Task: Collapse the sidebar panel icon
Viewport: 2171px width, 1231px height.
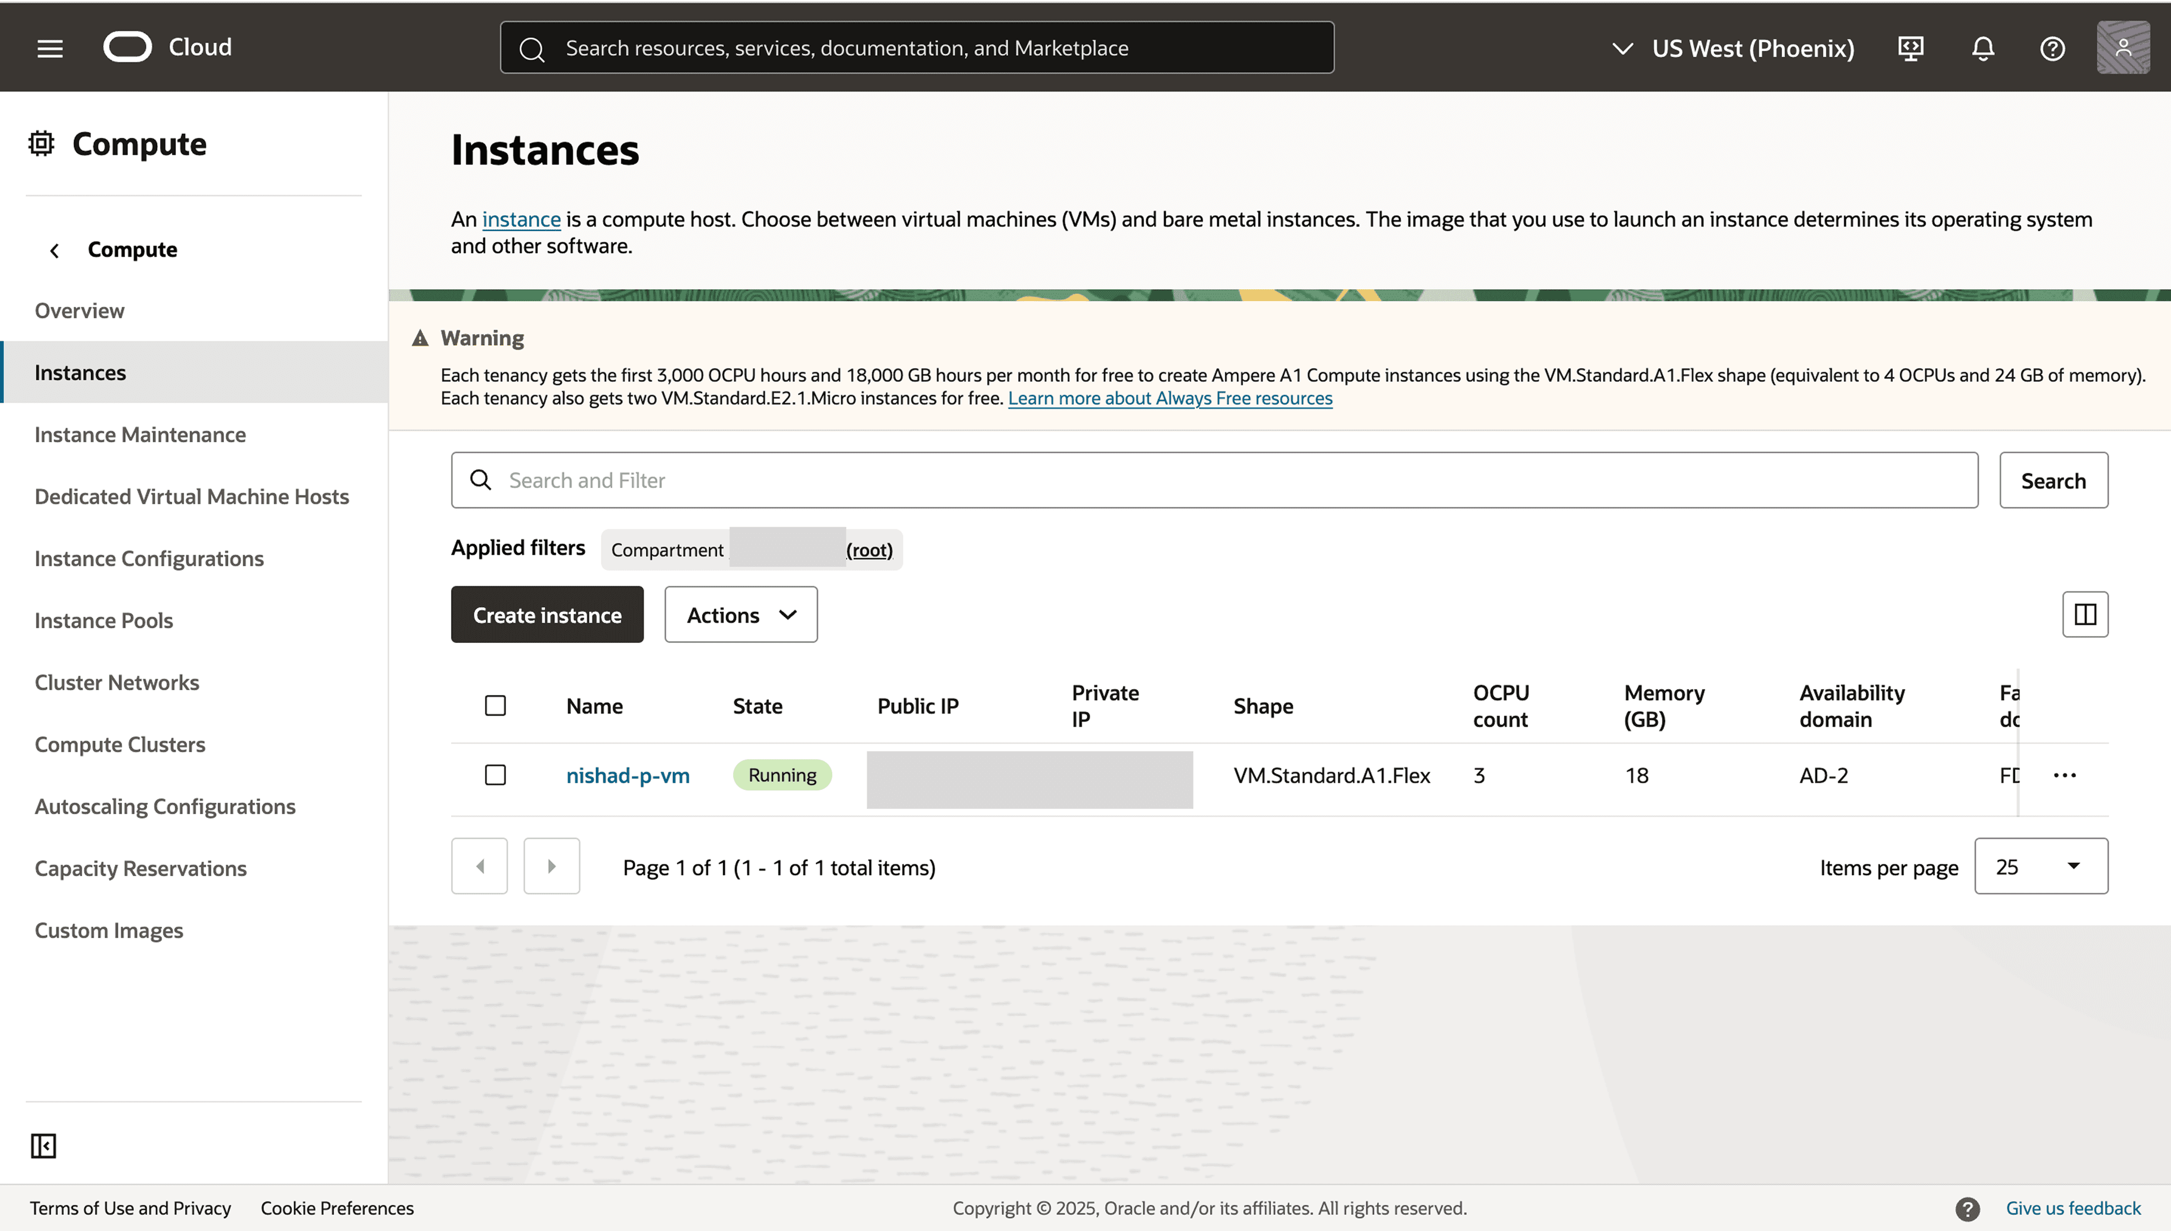Action: point(43,1146)
